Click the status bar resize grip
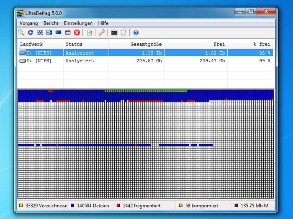Image resolution: width=293 pixels, height=219 pixels. [x=273, y=207]
